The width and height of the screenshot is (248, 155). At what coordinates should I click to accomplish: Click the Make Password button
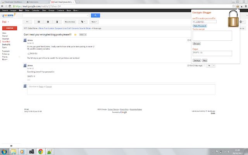click(x=200, y=26)
